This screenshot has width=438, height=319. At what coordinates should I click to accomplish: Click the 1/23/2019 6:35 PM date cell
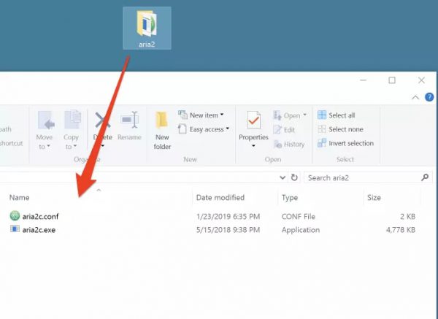click(228, 216)
